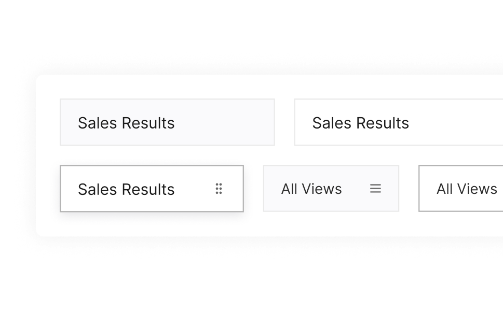The height and width of the screenshot is (311, 503).
Task: Click the card gap between the two All Views tabs
Action: click(409, 189)
